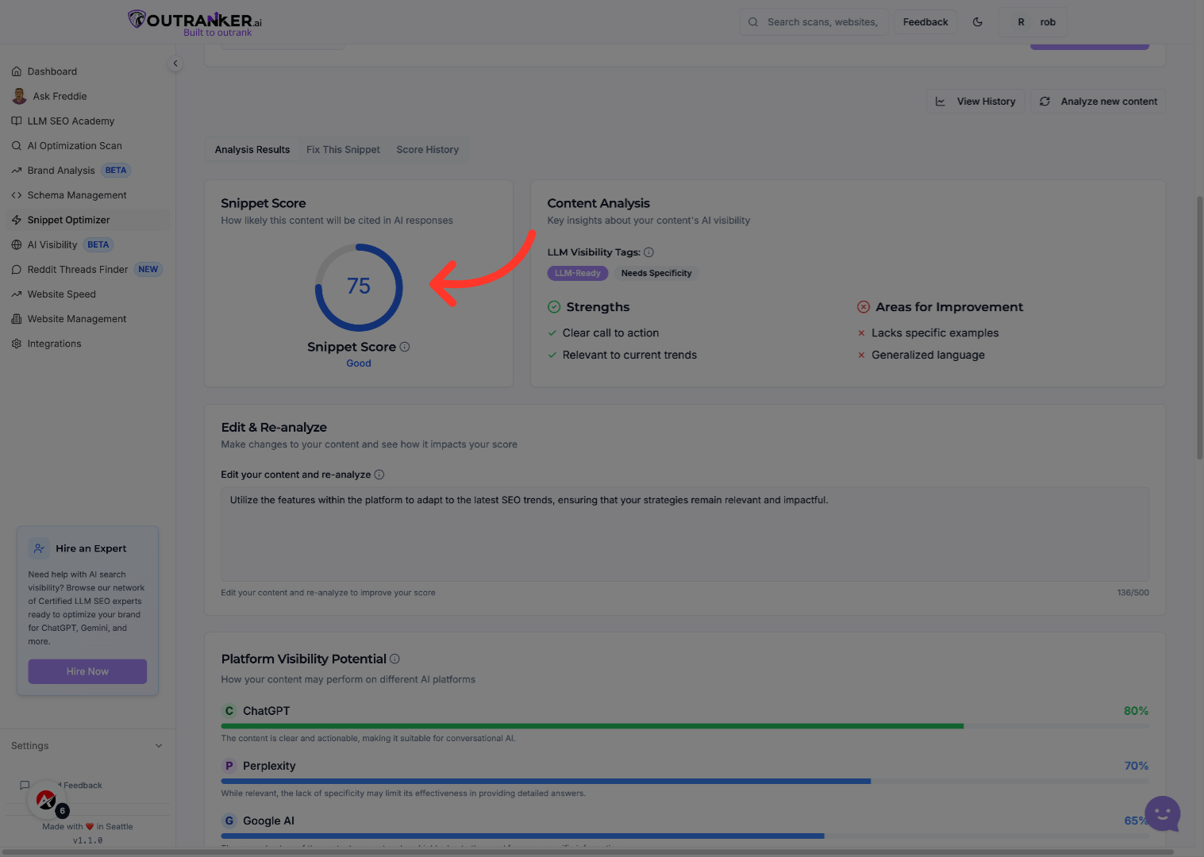Screen dimensions: 1204x857
Task: Click the Dashboard home icon
Action: tap(17, 71)
